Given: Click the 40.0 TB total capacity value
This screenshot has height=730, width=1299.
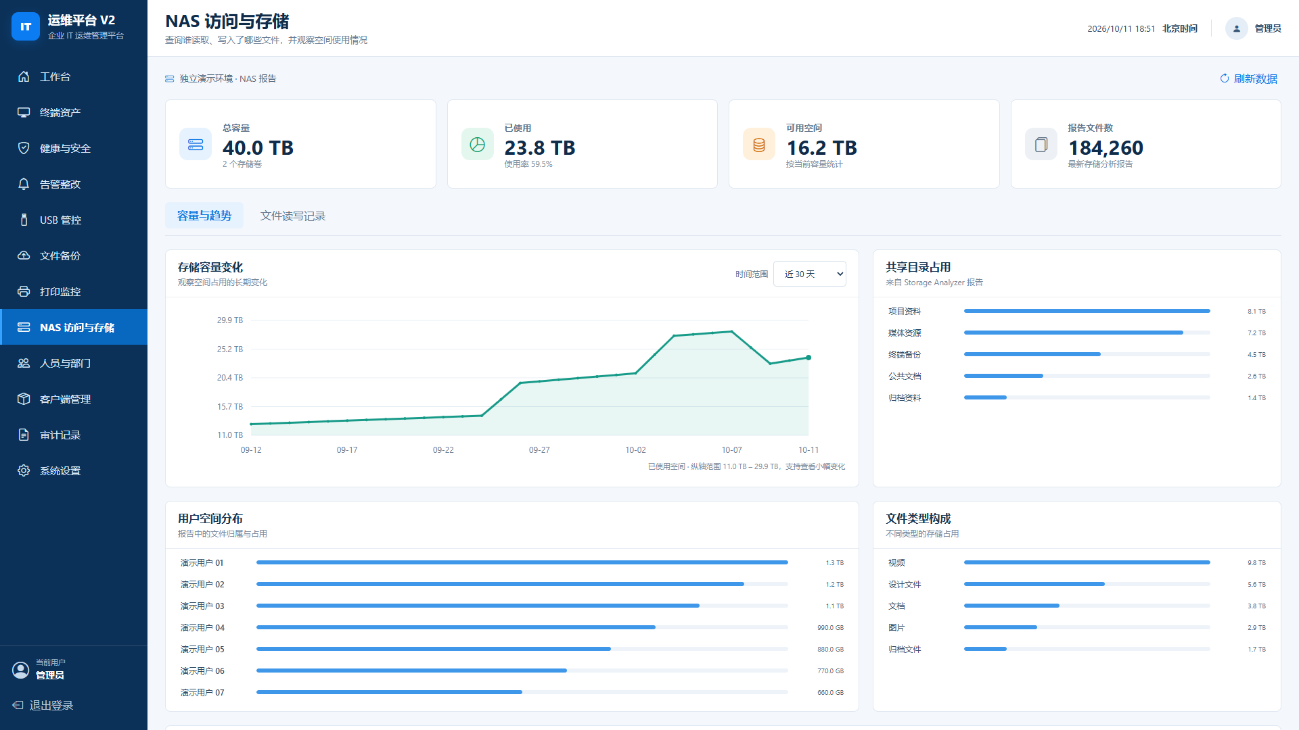Looking at the screenshot, I should 258,148.
